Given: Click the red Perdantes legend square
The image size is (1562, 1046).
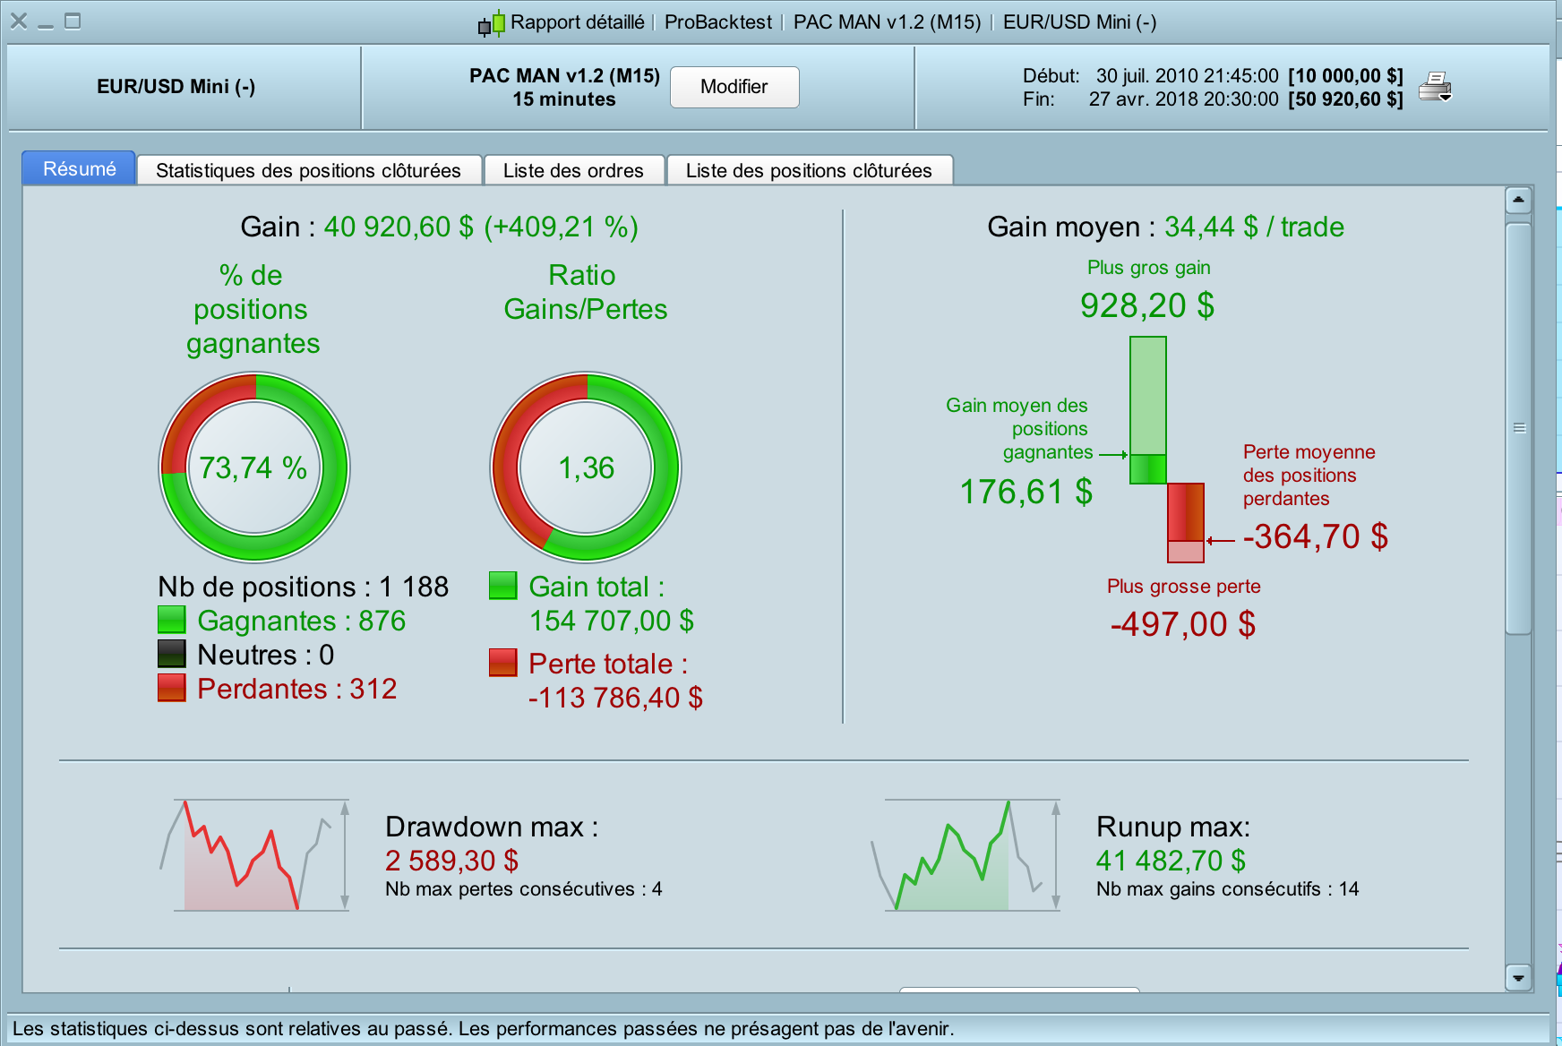Looking at the screenshot, I should [x=172, y=688].
